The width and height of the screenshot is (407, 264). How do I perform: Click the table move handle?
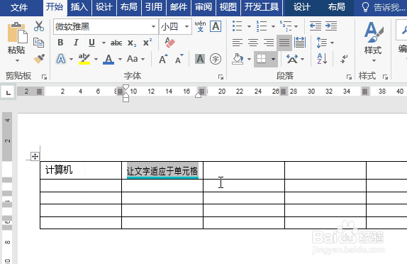35,156
